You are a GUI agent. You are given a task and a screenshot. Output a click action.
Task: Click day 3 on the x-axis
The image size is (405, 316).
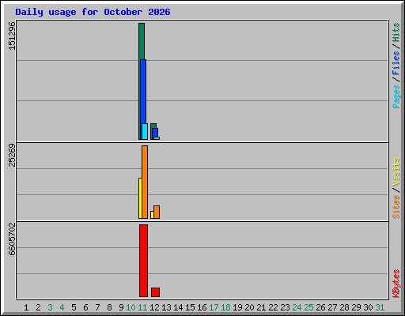click(50, 307)
